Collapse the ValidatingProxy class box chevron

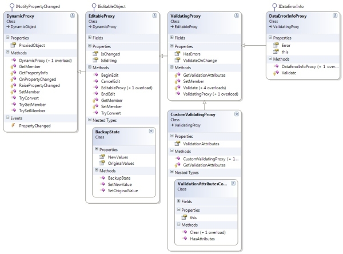pyautogui.click(x=237, y=15)
